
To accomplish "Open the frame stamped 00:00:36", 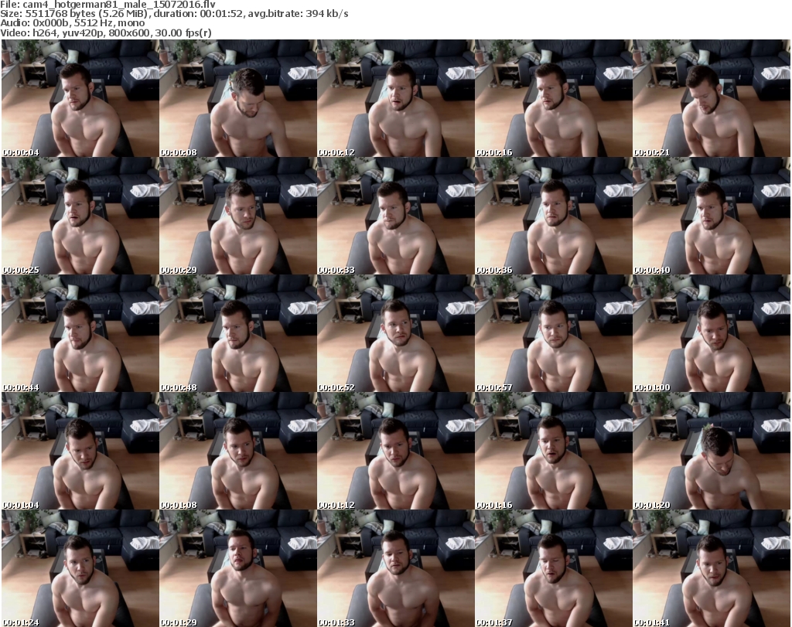I will (553, 216).
